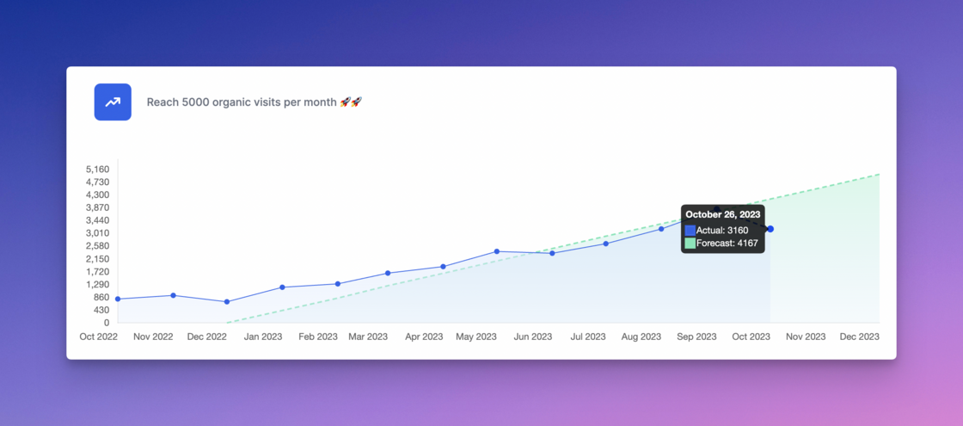The width and height of the screenshot is (963, 426).
Task: Click the "1,290" y-axis value
Action: [98, 285]
